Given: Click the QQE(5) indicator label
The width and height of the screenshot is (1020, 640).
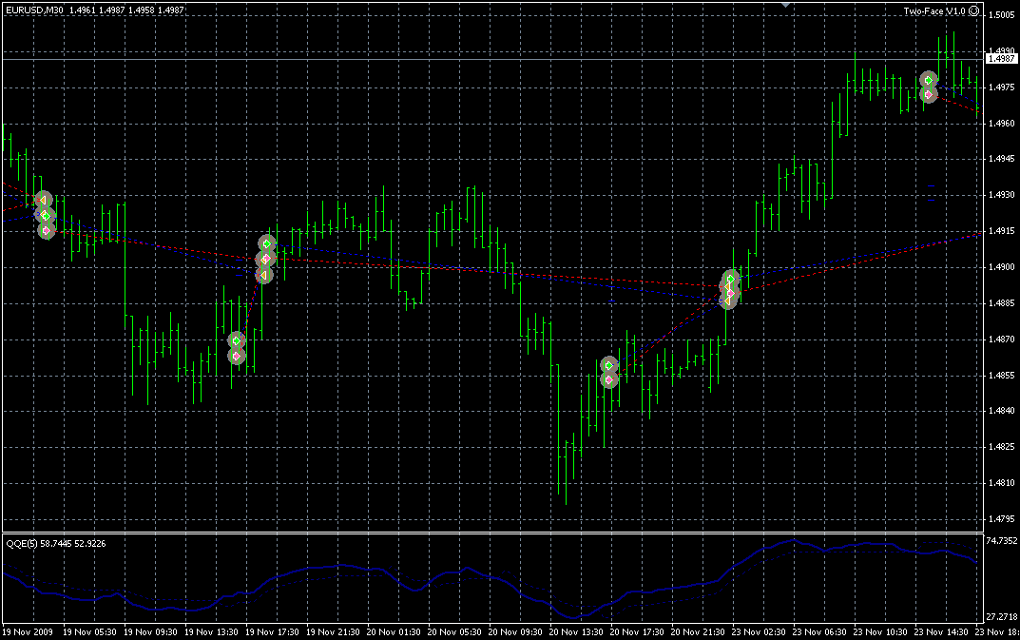Looking at the screenshot, I should [x=22, y=543].
